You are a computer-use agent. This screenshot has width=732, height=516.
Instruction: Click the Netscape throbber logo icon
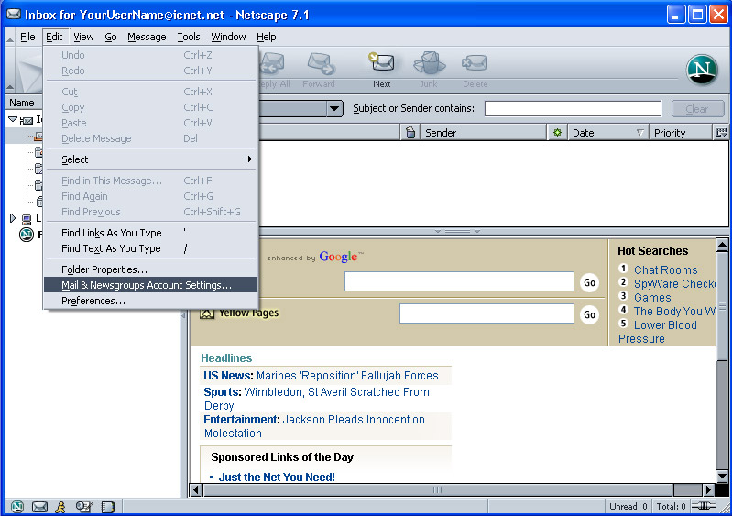tap(703, 71)
